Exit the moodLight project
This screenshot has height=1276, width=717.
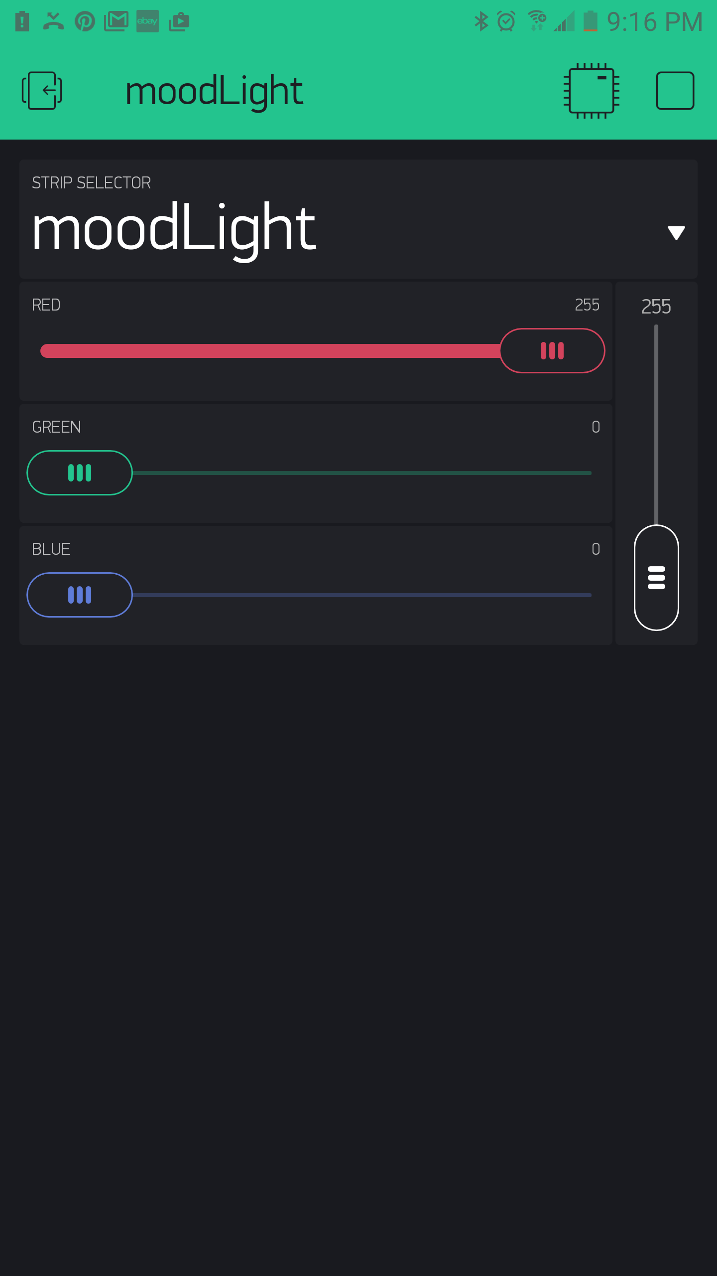[x=42, y=90]
